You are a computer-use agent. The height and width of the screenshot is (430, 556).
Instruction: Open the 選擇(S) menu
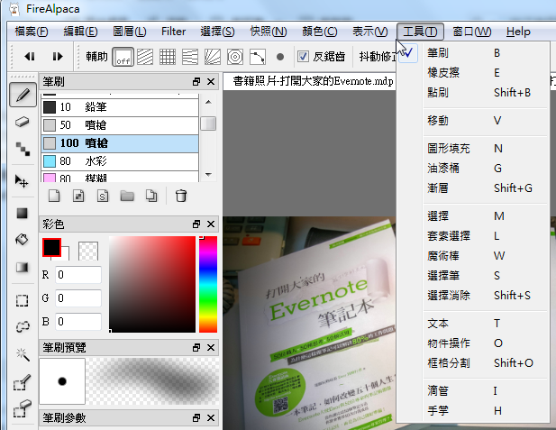click(x=217, y=32)
